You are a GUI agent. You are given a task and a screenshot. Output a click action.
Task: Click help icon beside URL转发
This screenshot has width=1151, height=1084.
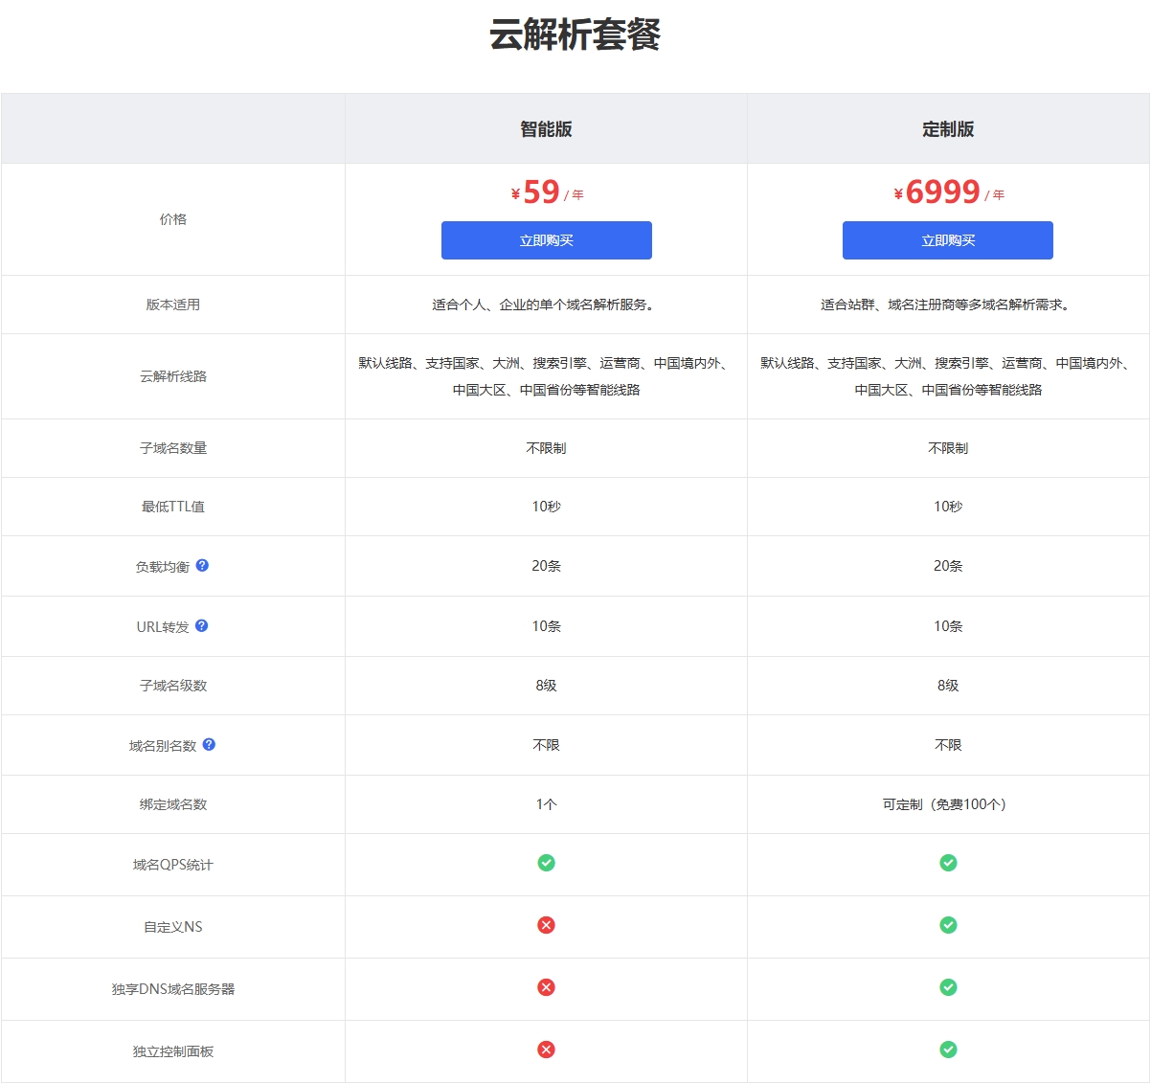tap(201, 626)
